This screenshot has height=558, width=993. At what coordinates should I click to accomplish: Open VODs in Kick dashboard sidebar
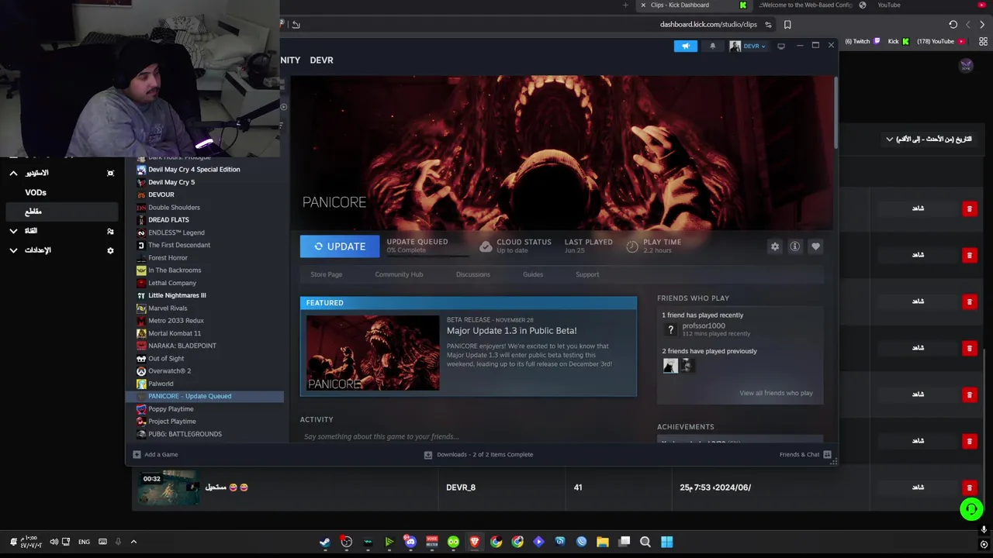[x=36, y=192]
